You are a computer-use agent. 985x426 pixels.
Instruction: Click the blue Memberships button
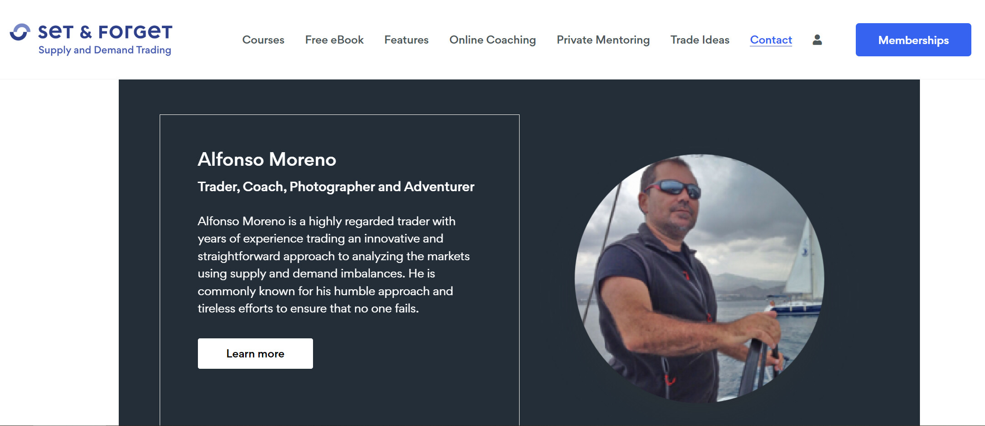pyautogui.click(x=913, y=40)
